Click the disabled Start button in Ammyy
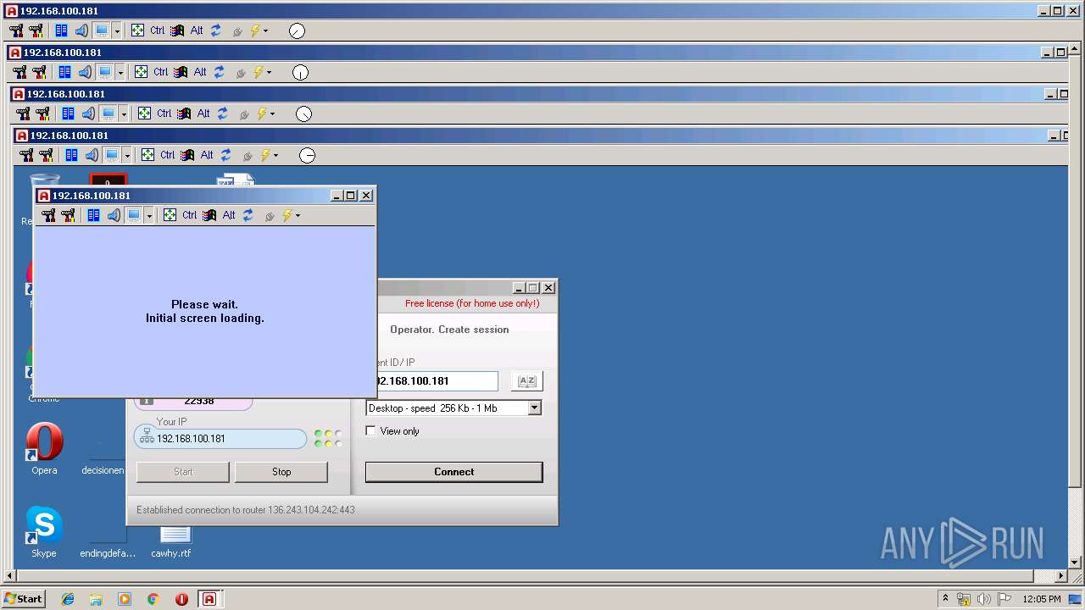The image size is (1085, 610). (183, 472)
